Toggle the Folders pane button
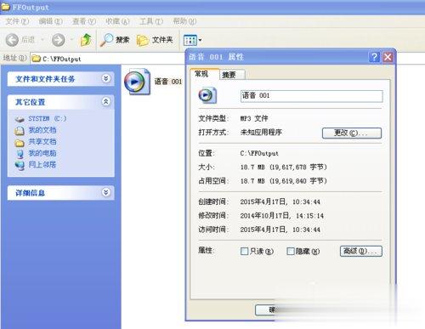This screenshot has width=425, height=329. coord(155,40)
